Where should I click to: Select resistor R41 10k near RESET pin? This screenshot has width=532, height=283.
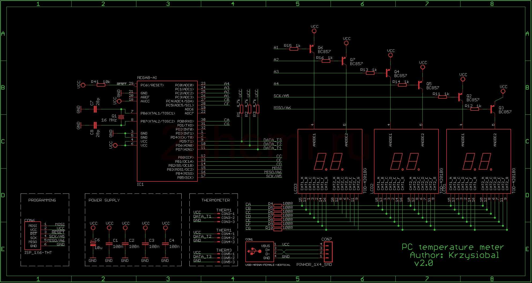101,85
